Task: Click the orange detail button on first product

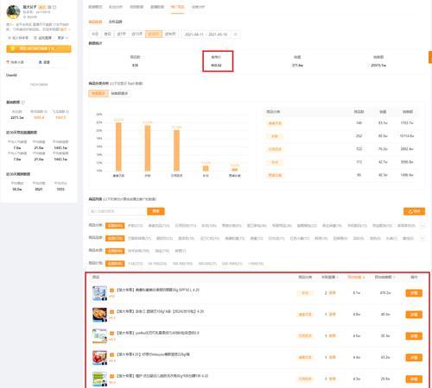Action: tap(414, 293)
